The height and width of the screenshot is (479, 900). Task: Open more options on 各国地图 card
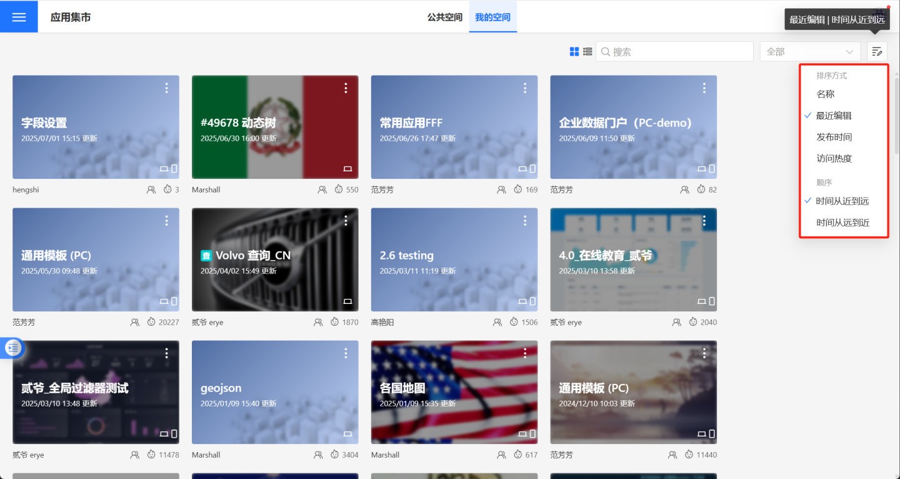(525, 353)
